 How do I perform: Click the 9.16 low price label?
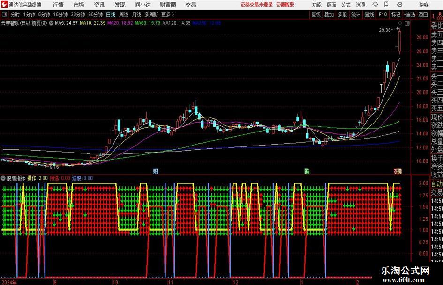[x=54, y=167]
